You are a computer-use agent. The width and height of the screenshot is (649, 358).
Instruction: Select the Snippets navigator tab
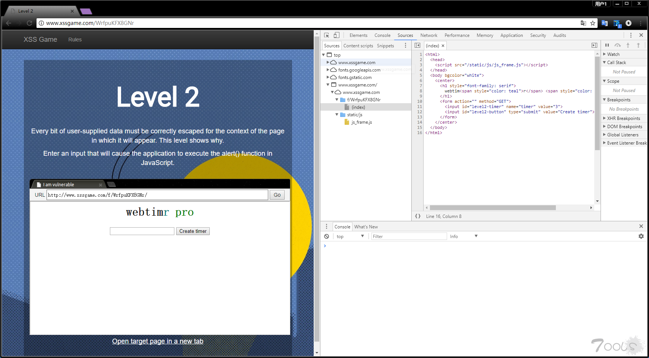pyautogui.click(x=385, y=46)
